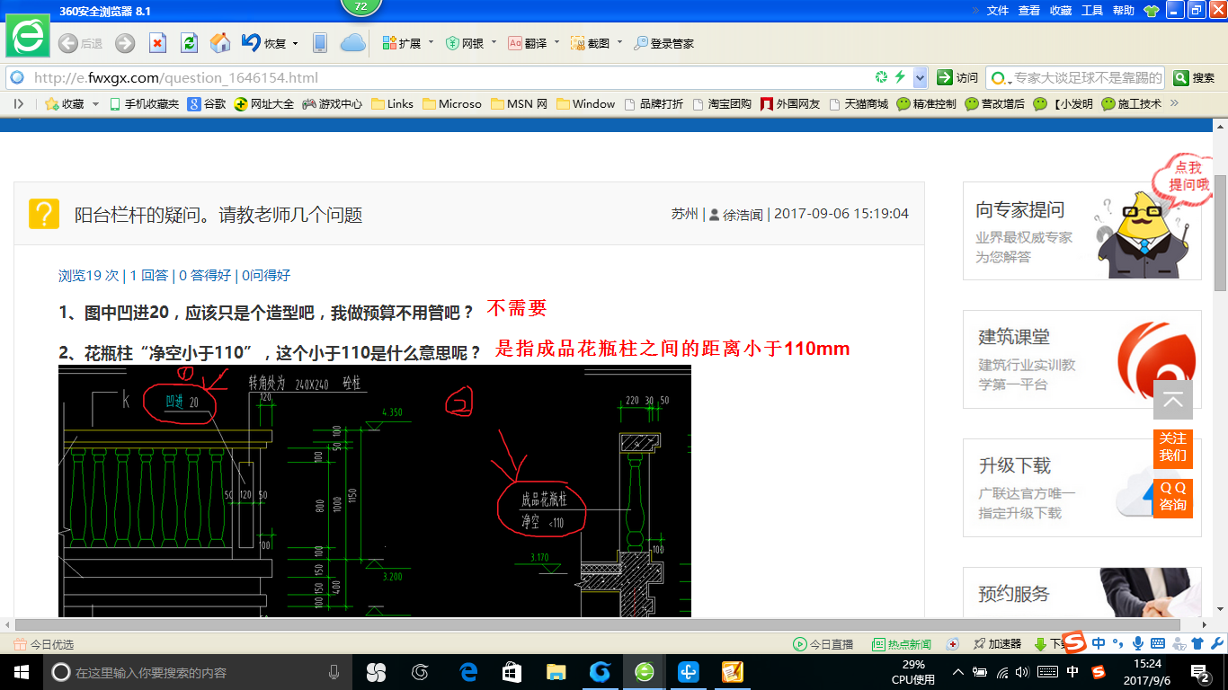Open the 手机收藏夹 bookmark
Viewport: 1228px width, 690px height.
(x=144, y=103)
